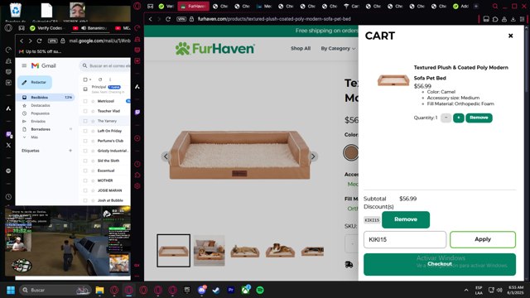530x298 pixels.
Task: Tick the Metricool email checkbox
Action: pos(85,101)
